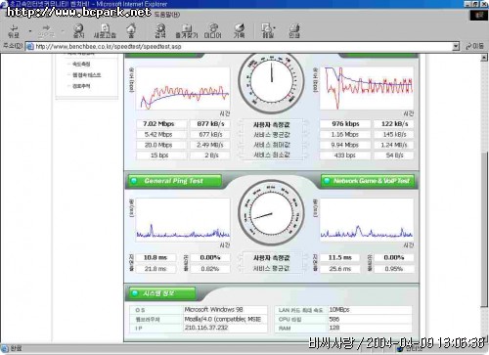489x355 pixels.
Task: Click the Back (뒤로) toolbar button
Action: coord(14,31)
